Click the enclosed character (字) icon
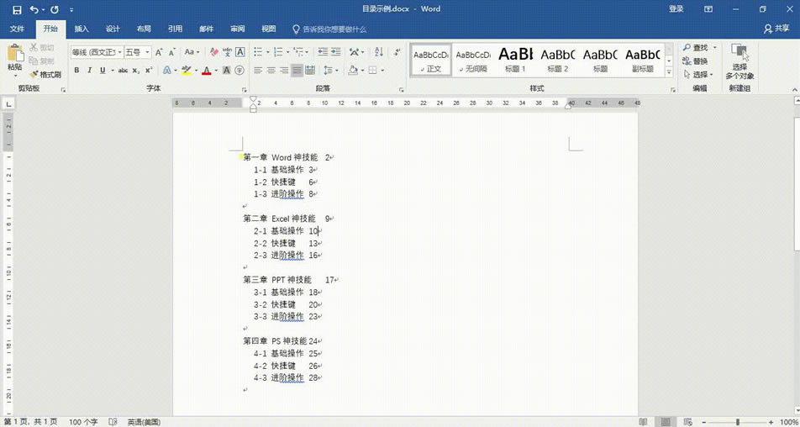 (239, 71)
